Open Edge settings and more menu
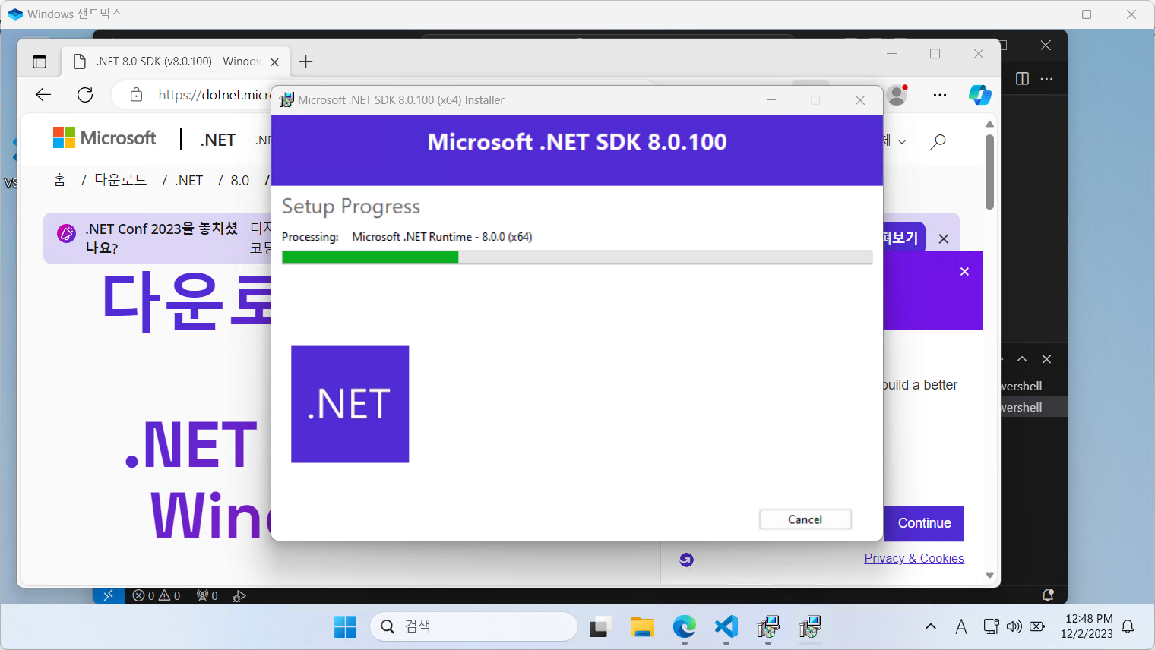Screen dimensions: 1155x650 [940, 95]
